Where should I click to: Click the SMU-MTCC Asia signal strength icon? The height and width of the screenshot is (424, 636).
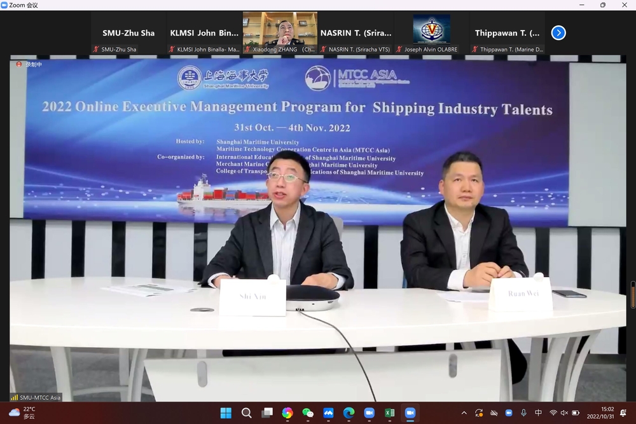15,397
